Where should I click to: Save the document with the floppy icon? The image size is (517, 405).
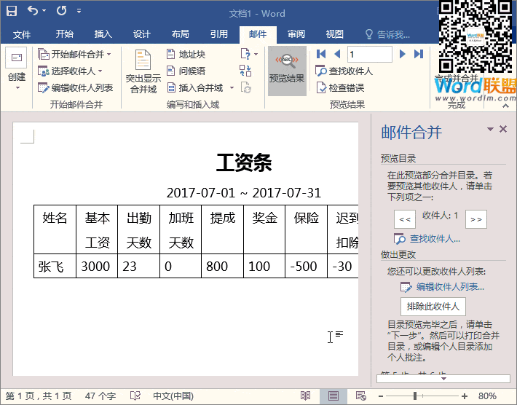tap(12, 11)
